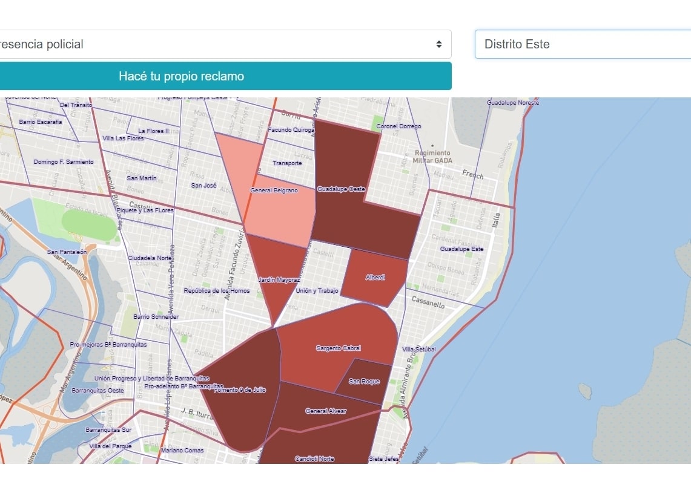The image size is (691, 479).
Task: Click the 'Piquete y Las FLores' label
Action: (x=145, y=210)
